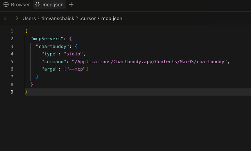
Task: Expand chevron after .cursor breadcrumb
Action: pyautogui.click(x=98, y=18)
